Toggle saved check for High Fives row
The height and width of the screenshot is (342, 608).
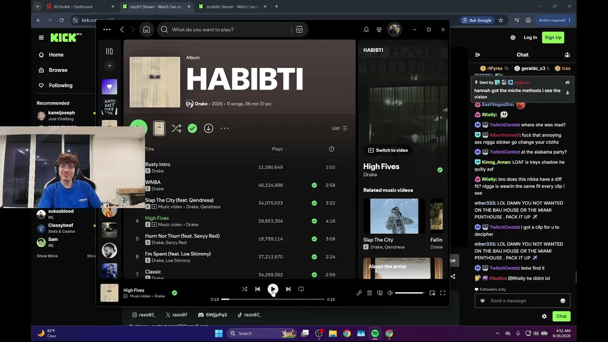(314, 221)
